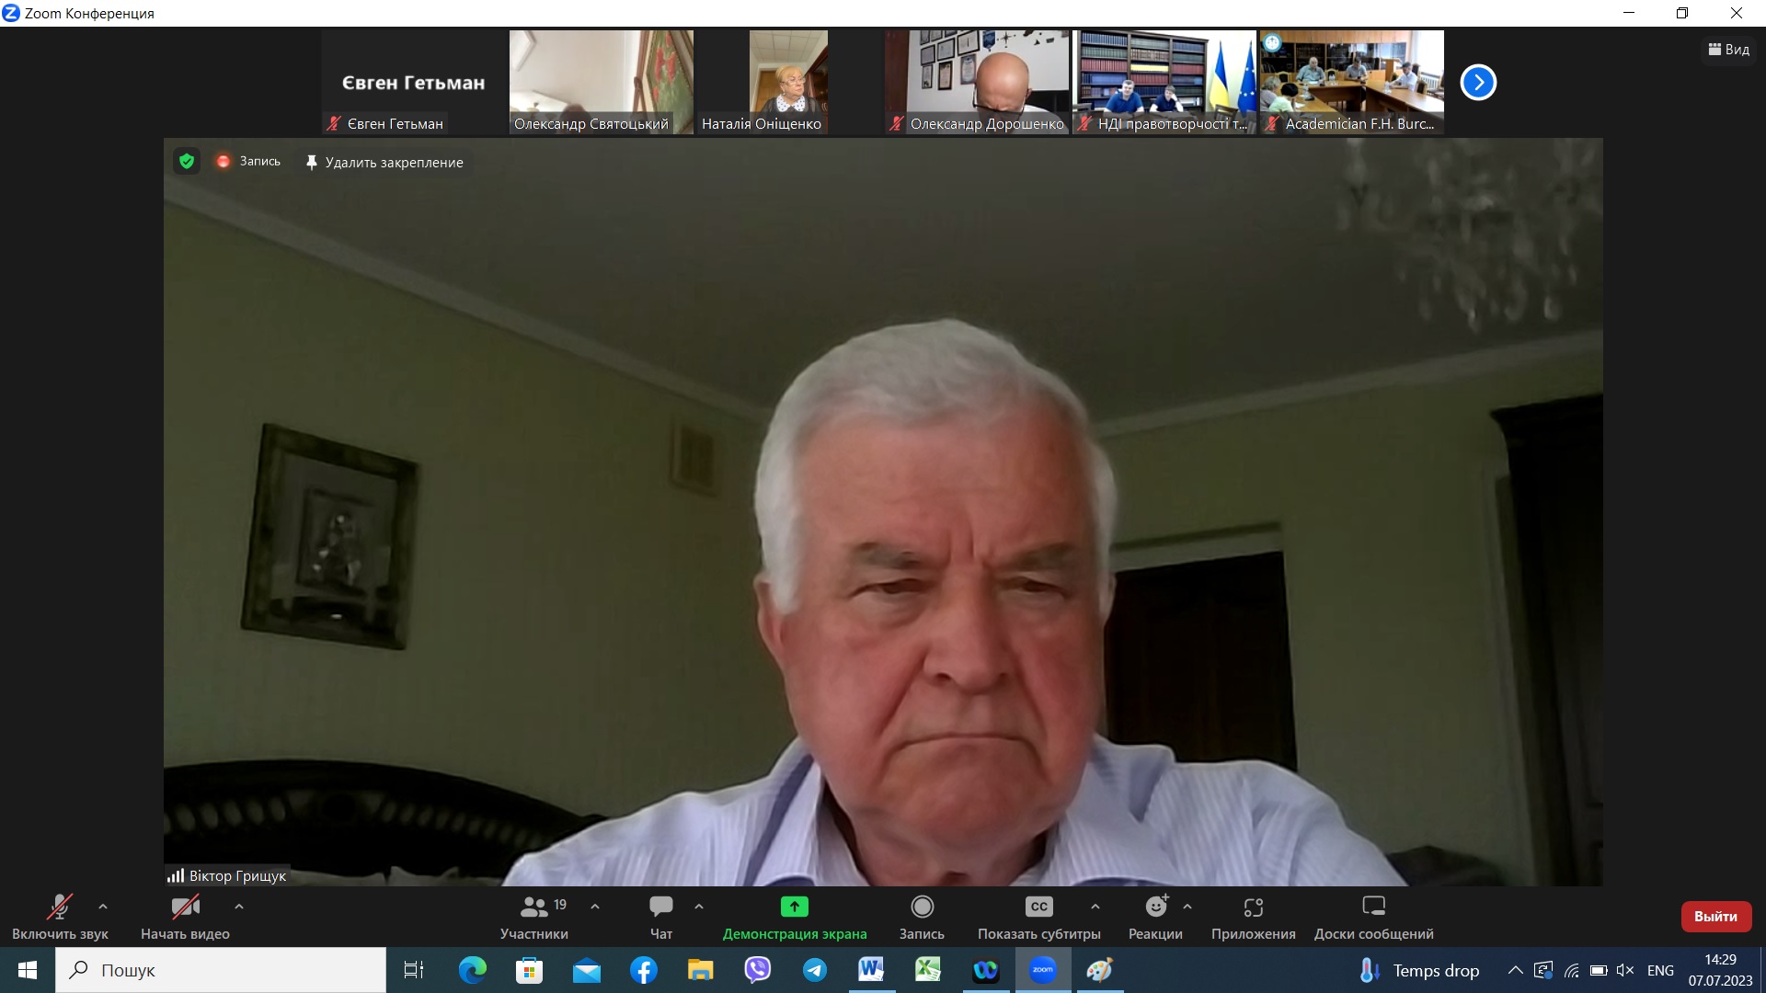Show next participants with blue arrow
The image size is (1766, 993).
(x=1478, y=83)
